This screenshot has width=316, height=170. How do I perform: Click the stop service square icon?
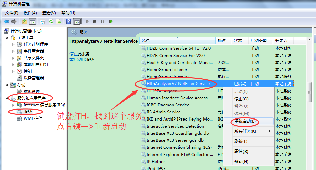pos(95,21)
